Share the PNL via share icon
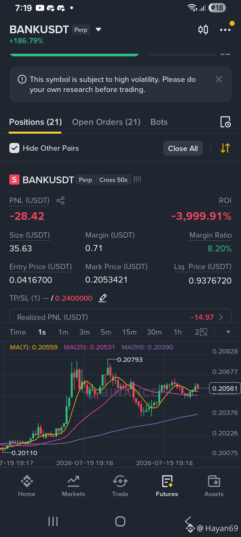The image size is (241, 537). (x=60, y=201)
